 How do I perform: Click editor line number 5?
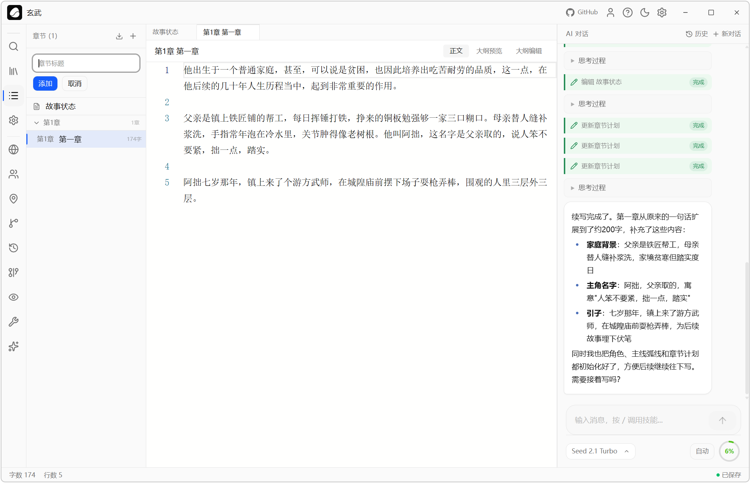coord(167,182)
